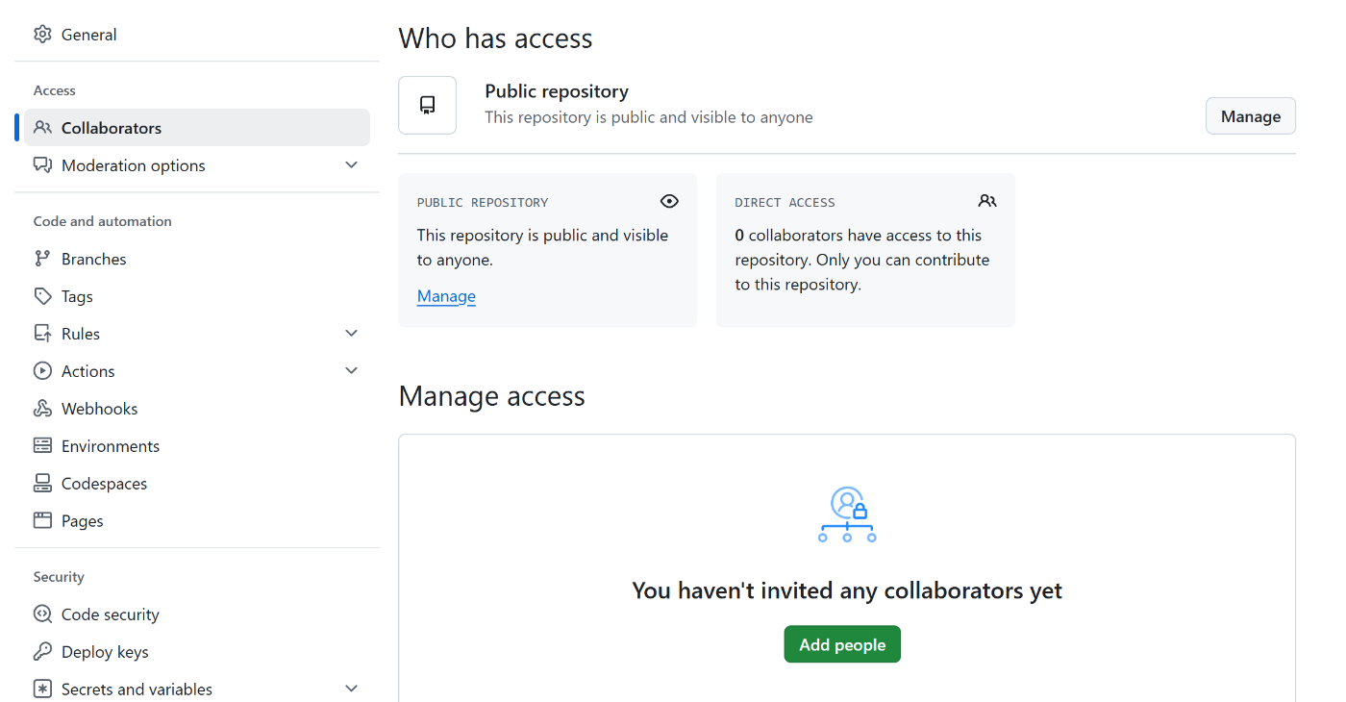Expand the Rules section chevron
The width and height of the screenshot is (1346, 702).
352,334
